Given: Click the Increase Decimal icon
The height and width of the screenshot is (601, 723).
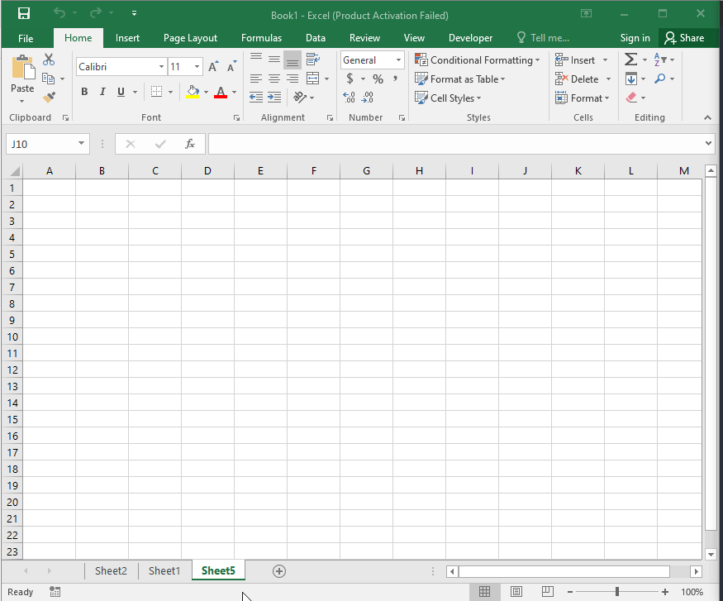Looking at the screenshot, I should pos(349,98).
